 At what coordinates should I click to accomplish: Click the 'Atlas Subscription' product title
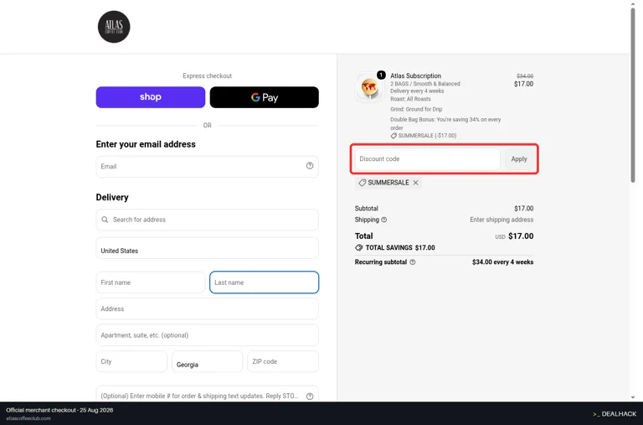[415, 76]
